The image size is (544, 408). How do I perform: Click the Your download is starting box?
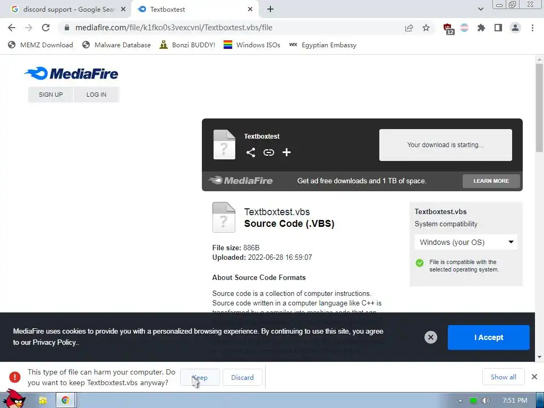pyautogui.click(x=446, y=145)
